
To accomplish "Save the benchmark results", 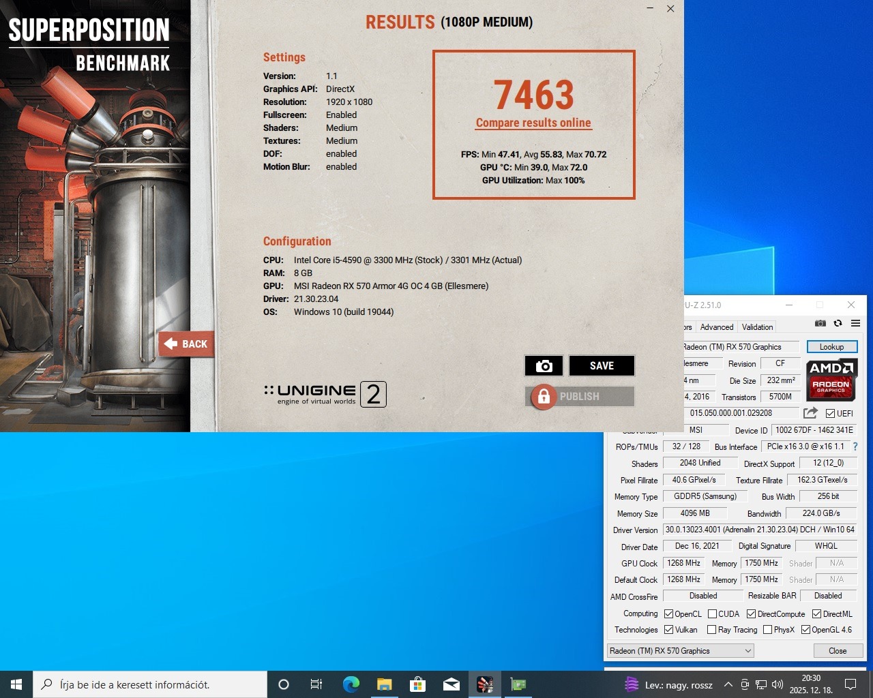I will (602, 366).
